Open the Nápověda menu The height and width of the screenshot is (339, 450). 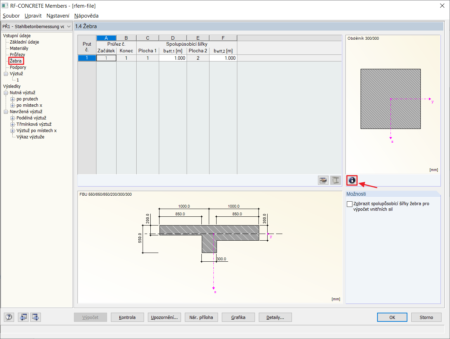click(x=86, y=16)
